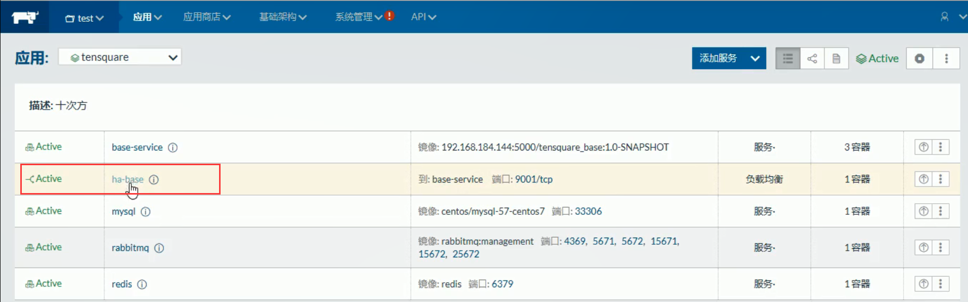Open the test environment dropdown
Image resolution: width=968 pixels, height=302 pixels.
pyautogui.click(x=85, y=18)
